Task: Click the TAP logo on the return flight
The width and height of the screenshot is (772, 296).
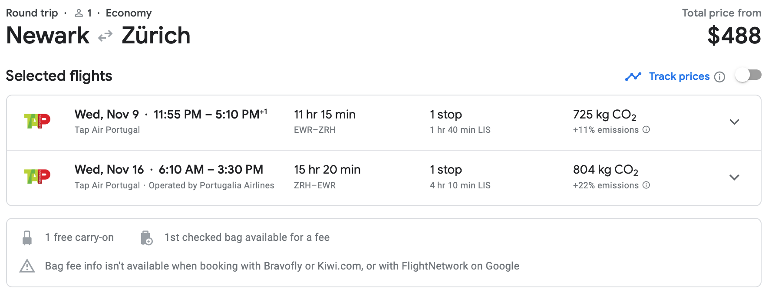Action: (x=37, y=177)
